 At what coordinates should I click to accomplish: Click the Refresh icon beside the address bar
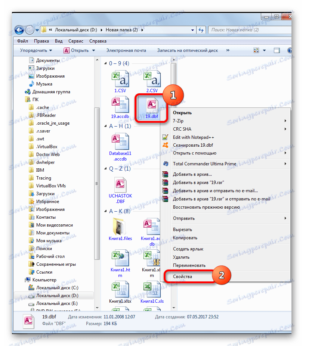[201, 29]
